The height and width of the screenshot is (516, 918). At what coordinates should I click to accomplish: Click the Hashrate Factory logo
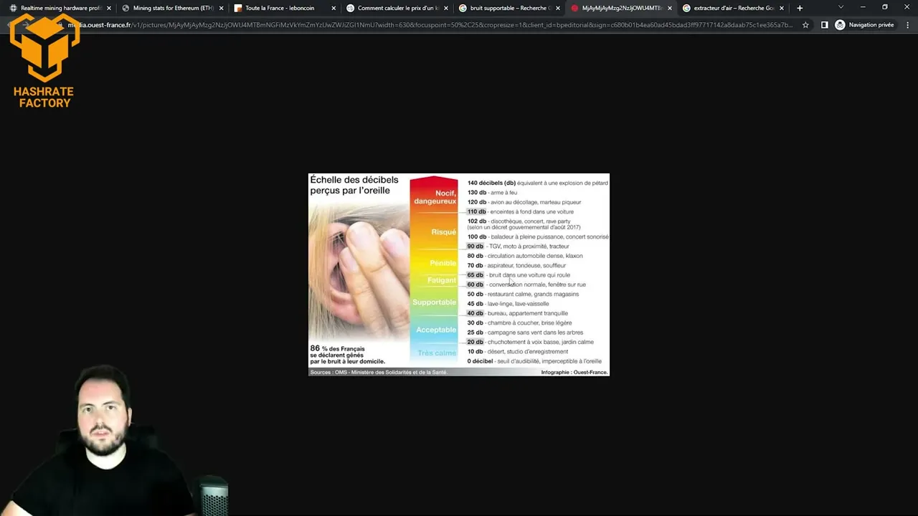(x=44, y=61)
